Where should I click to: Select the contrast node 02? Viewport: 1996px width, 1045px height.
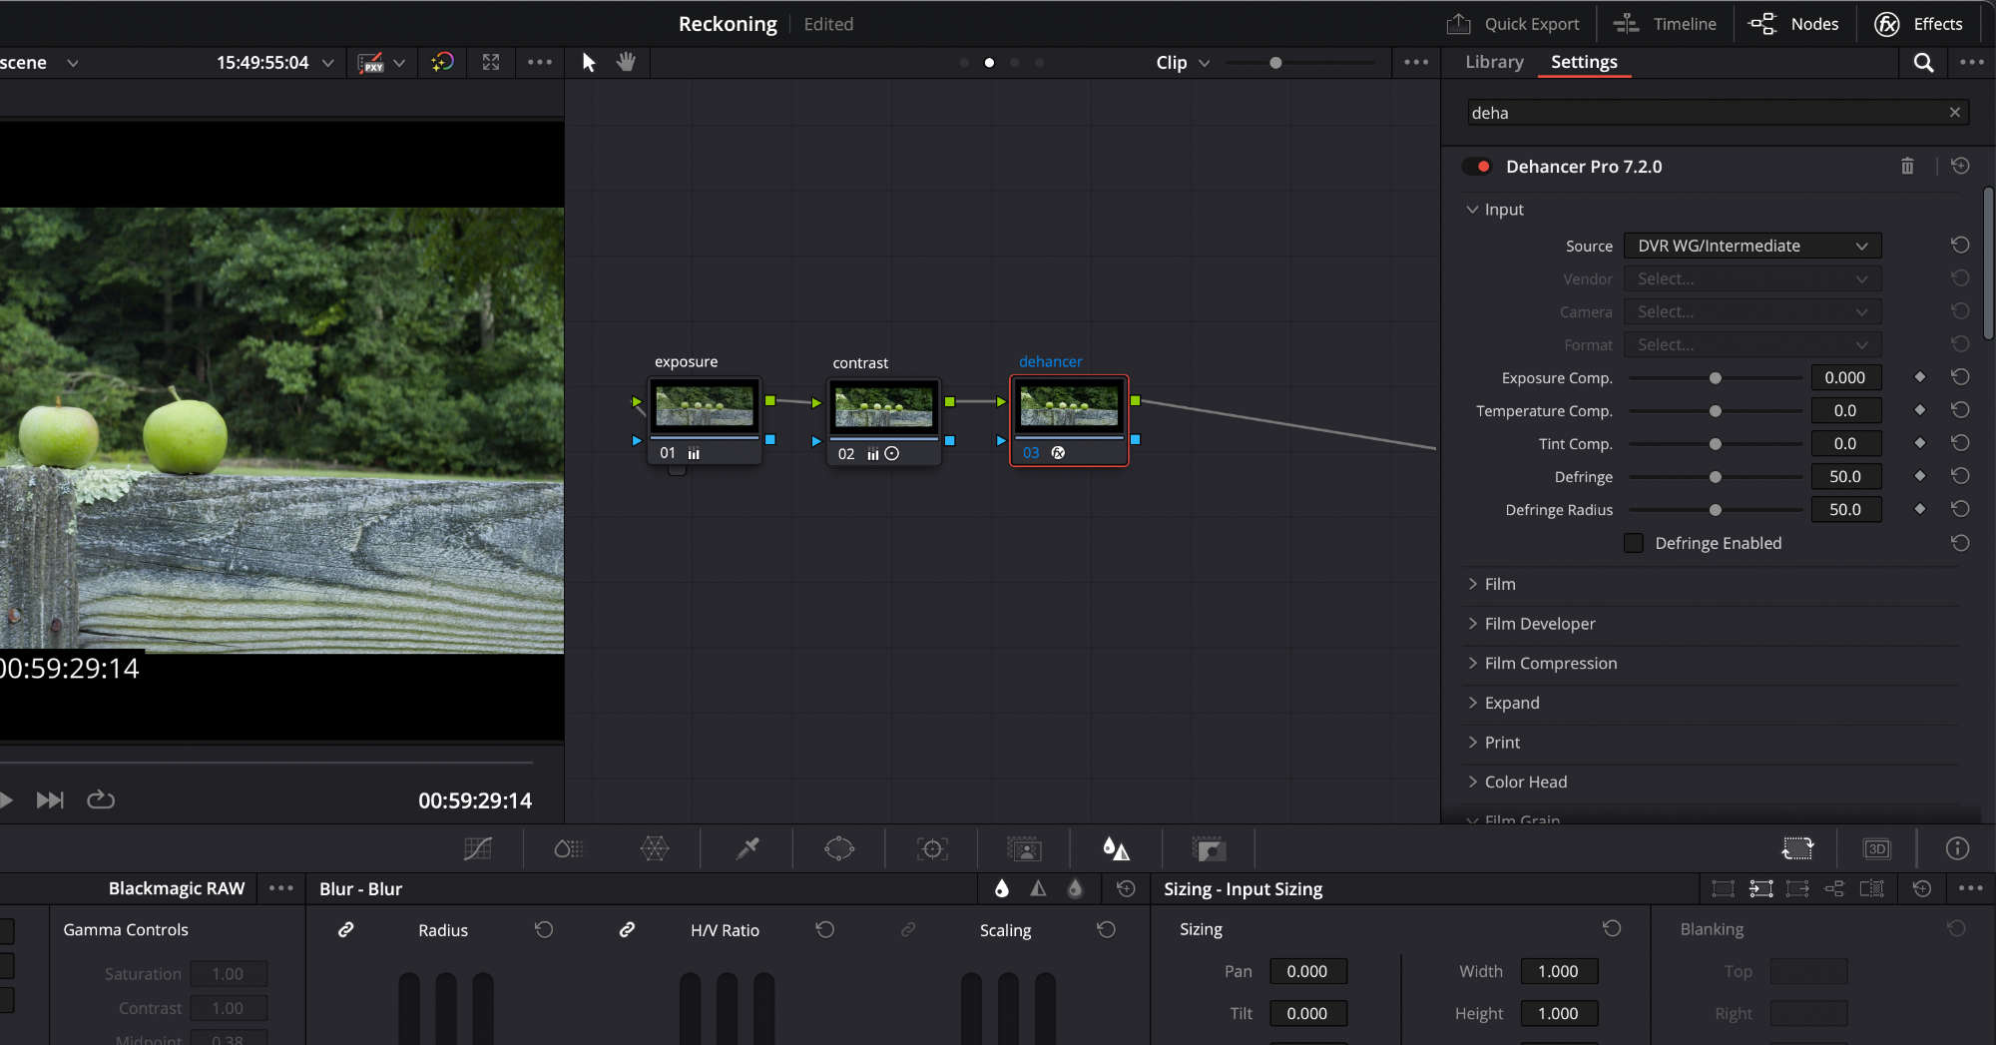coord(883,420)
